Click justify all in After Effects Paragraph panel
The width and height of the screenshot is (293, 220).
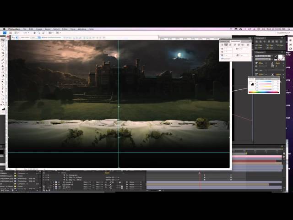click(x=281, y=42)
